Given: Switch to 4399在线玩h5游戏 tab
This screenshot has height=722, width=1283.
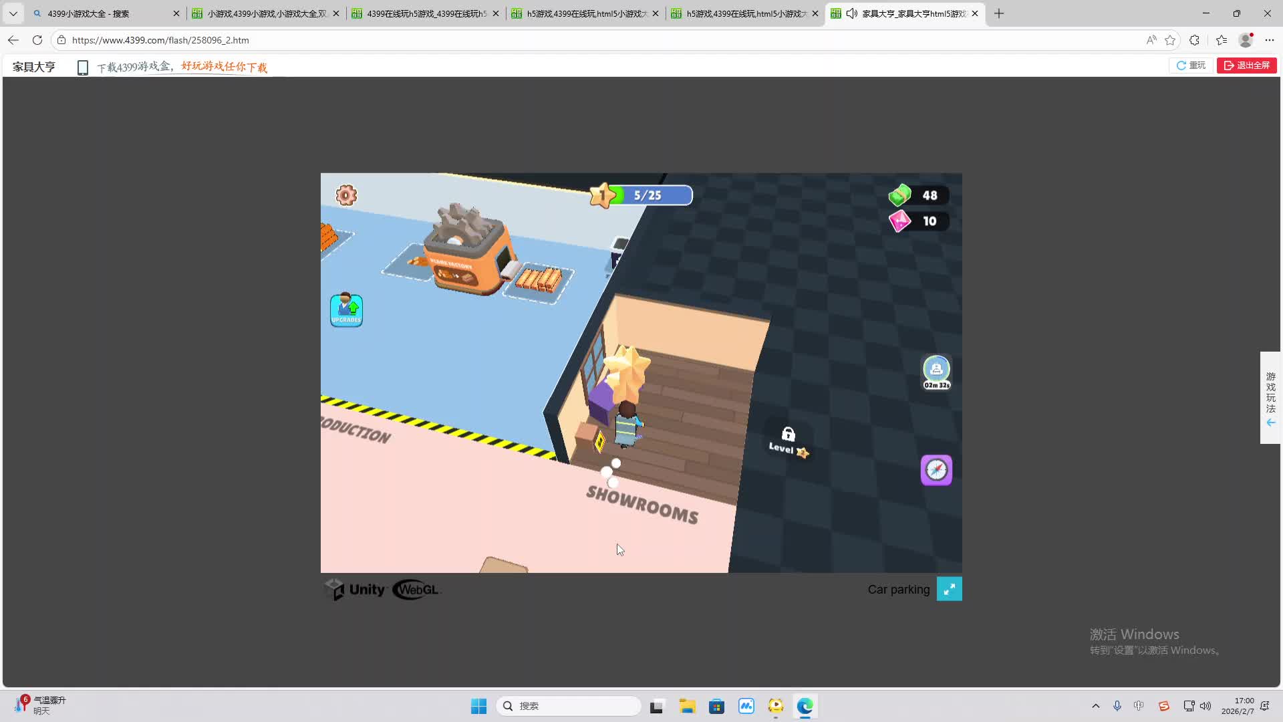Looking at the screenshot, I should pyautogui.click(x=426, y=13).
